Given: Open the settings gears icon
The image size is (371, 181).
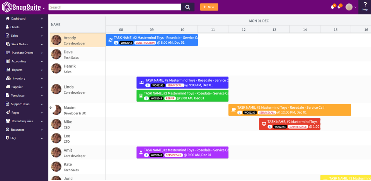Looking at the screenshot, I should [x=339, y=7].
